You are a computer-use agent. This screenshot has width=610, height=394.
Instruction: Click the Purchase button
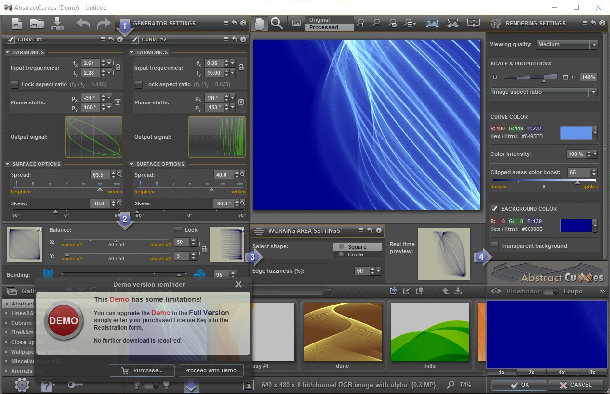pyautogui.click(x=142, y=370)
